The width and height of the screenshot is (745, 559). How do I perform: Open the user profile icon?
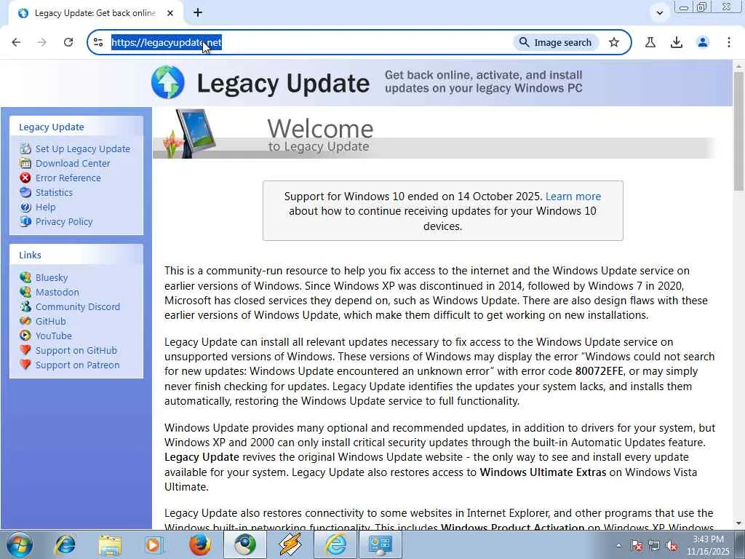pos(703,42)
